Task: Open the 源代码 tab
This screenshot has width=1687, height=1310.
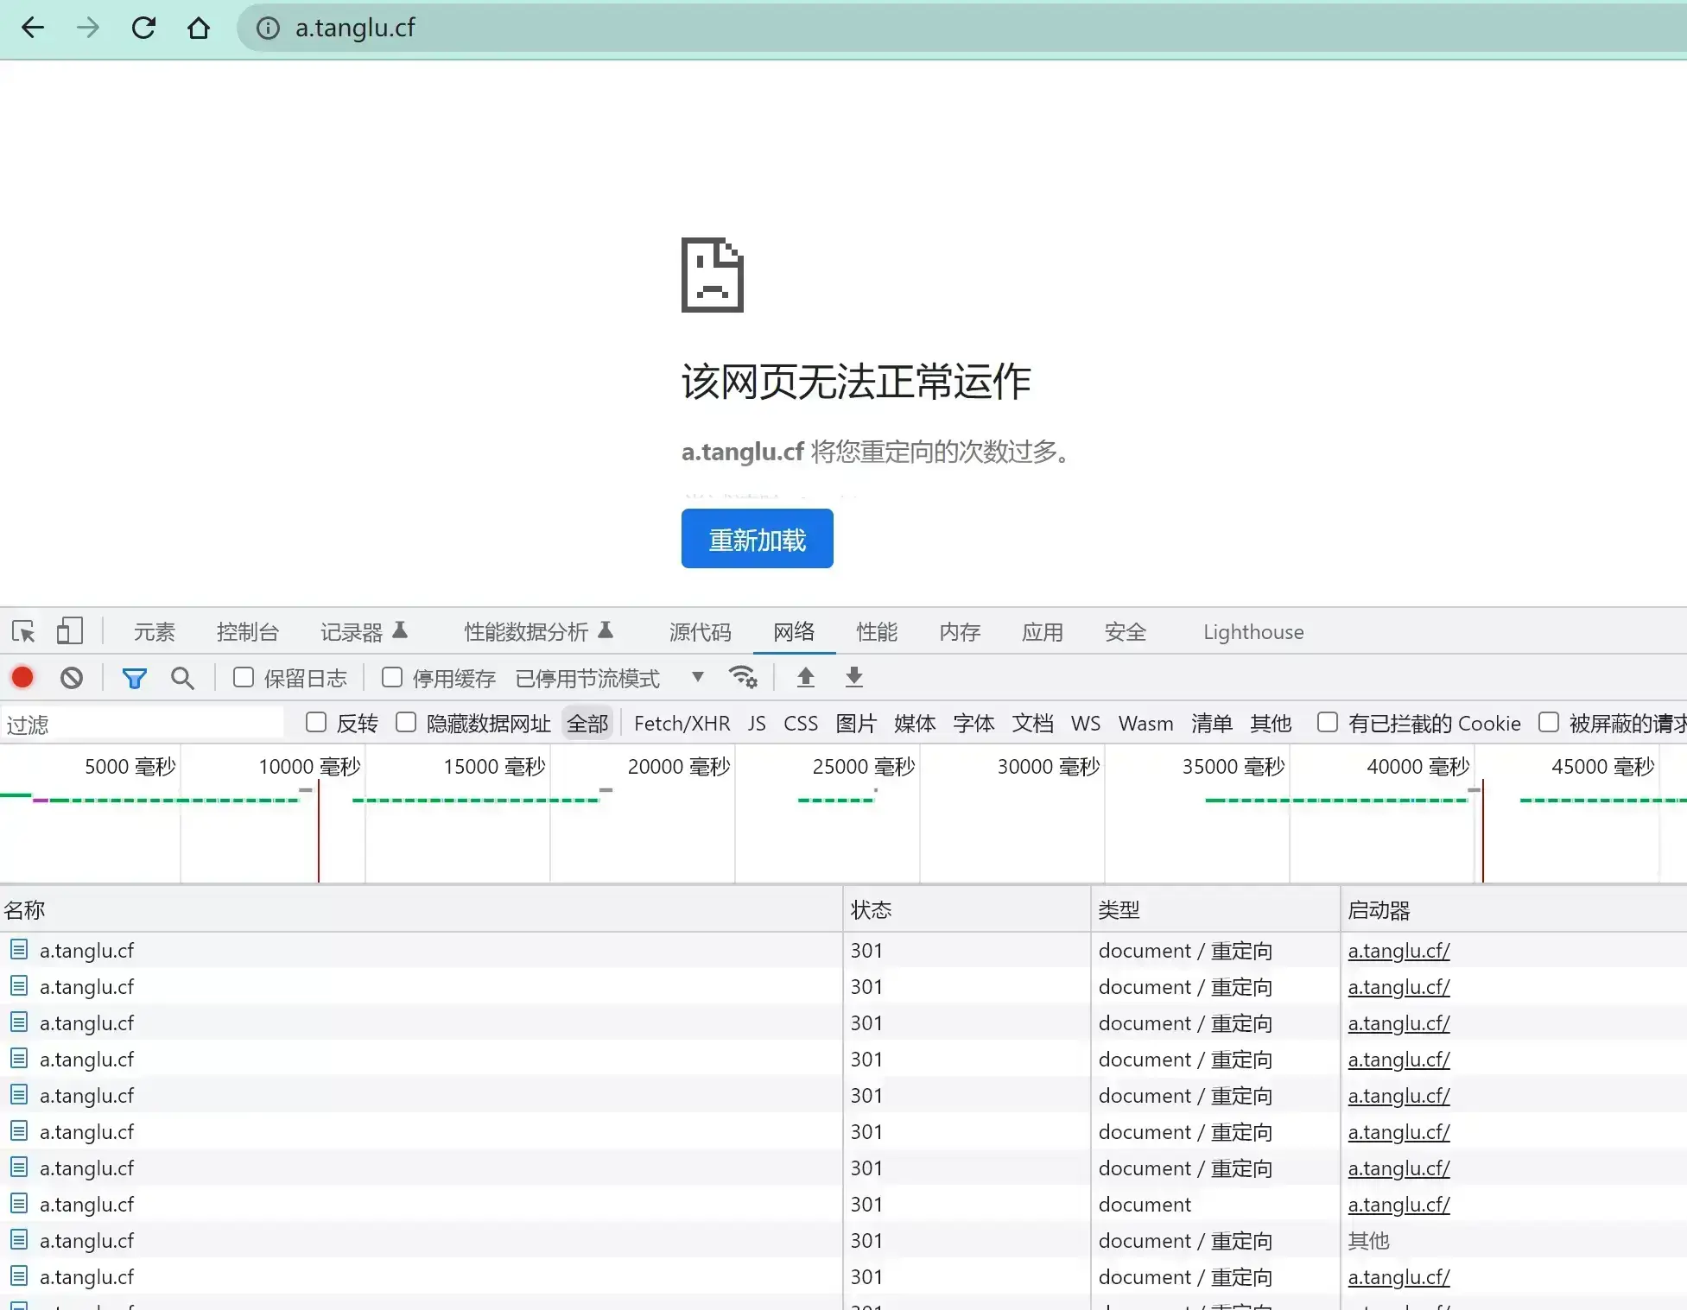Action: (701, 632)
